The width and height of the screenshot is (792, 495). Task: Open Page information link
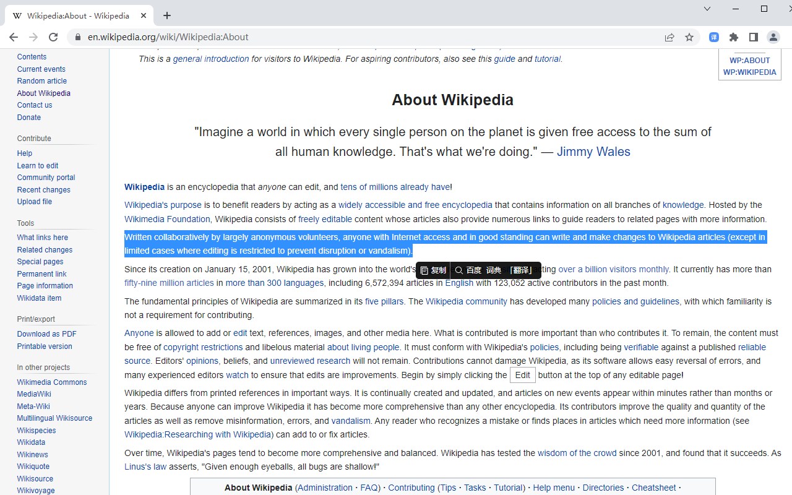(x=45, y=286)
